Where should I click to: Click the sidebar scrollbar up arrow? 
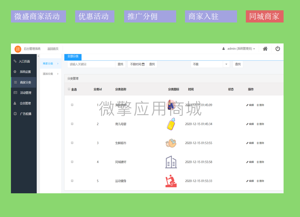[x=38, y=56]
